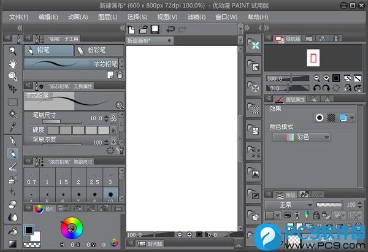Select the Eyedropper tool
This screenshot has width=368, height=252.
pos(12,127)
